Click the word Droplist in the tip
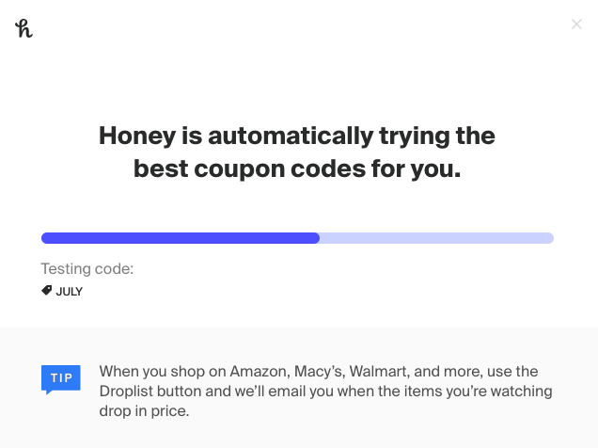The image size is (598, 448). [x=126, y=392]
